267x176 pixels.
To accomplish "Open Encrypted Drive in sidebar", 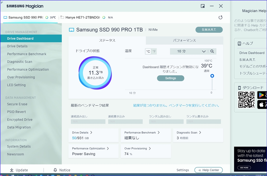I will (x=20, y=120).
